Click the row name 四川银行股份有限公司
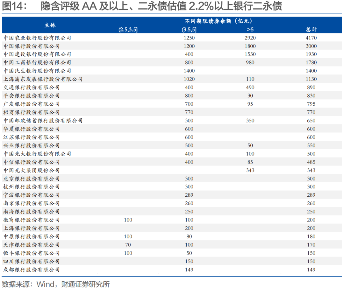The height and width of the screenshot is (288, 344). point(32,262)
